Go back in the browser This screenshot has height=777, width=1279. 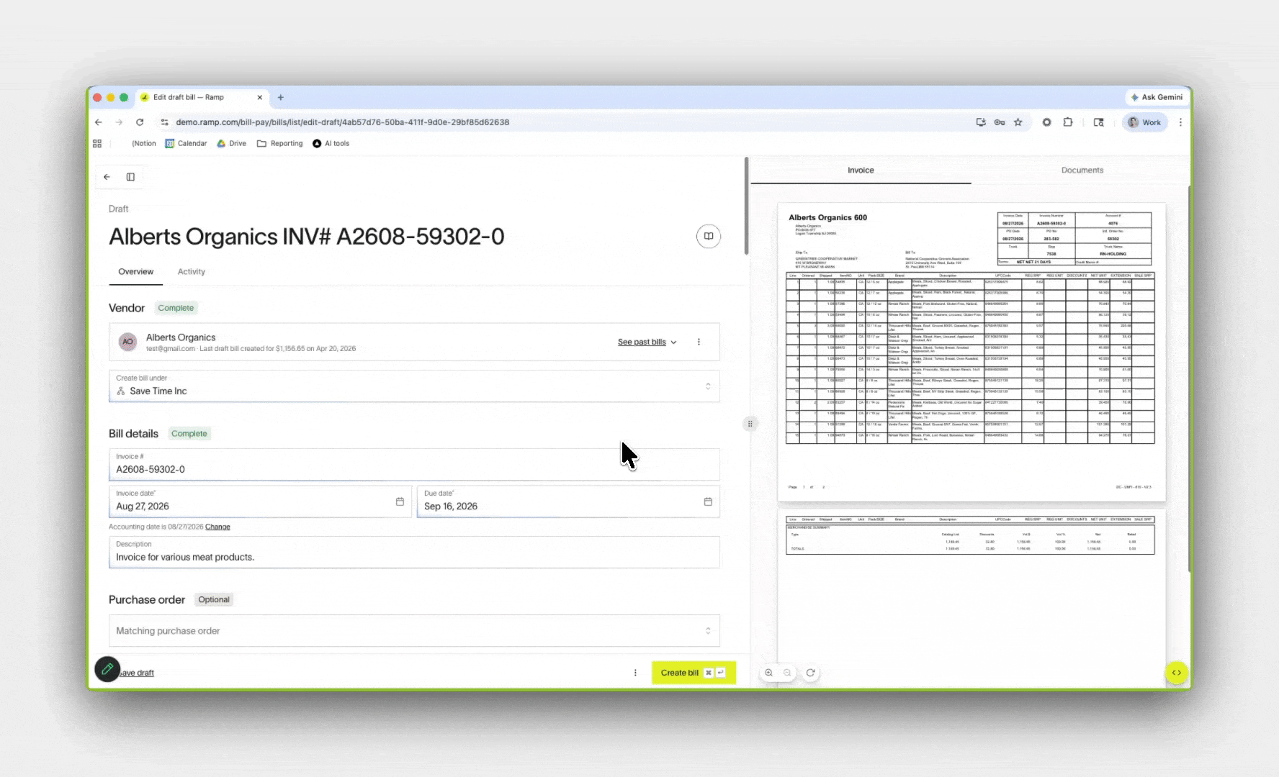click(99, 122)
